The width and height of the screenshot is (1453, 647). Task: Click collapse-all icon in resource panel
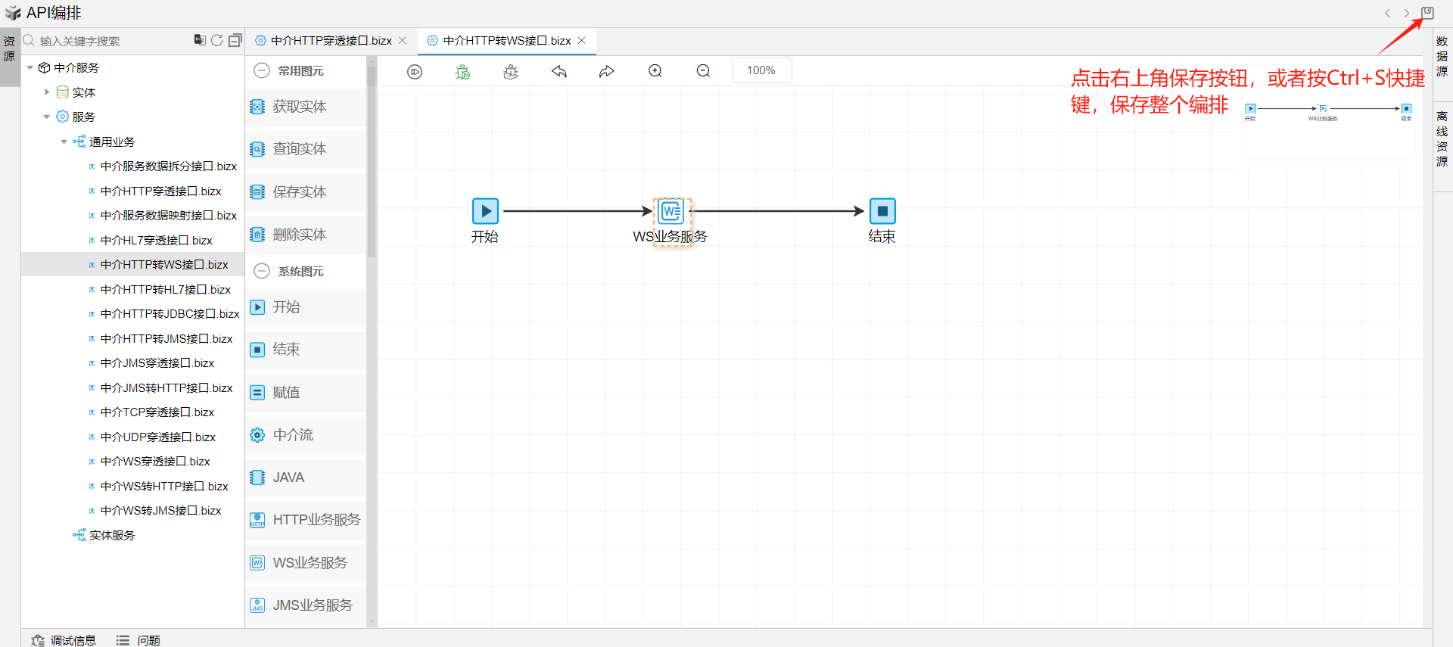click(235, 40)
